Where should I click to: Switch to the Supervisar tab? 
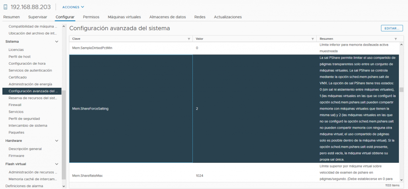click(38, 17)
